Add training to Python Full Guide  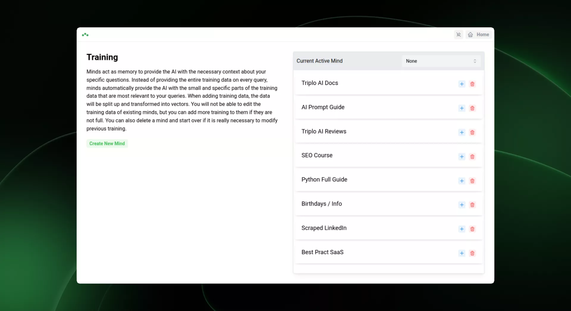462,181
